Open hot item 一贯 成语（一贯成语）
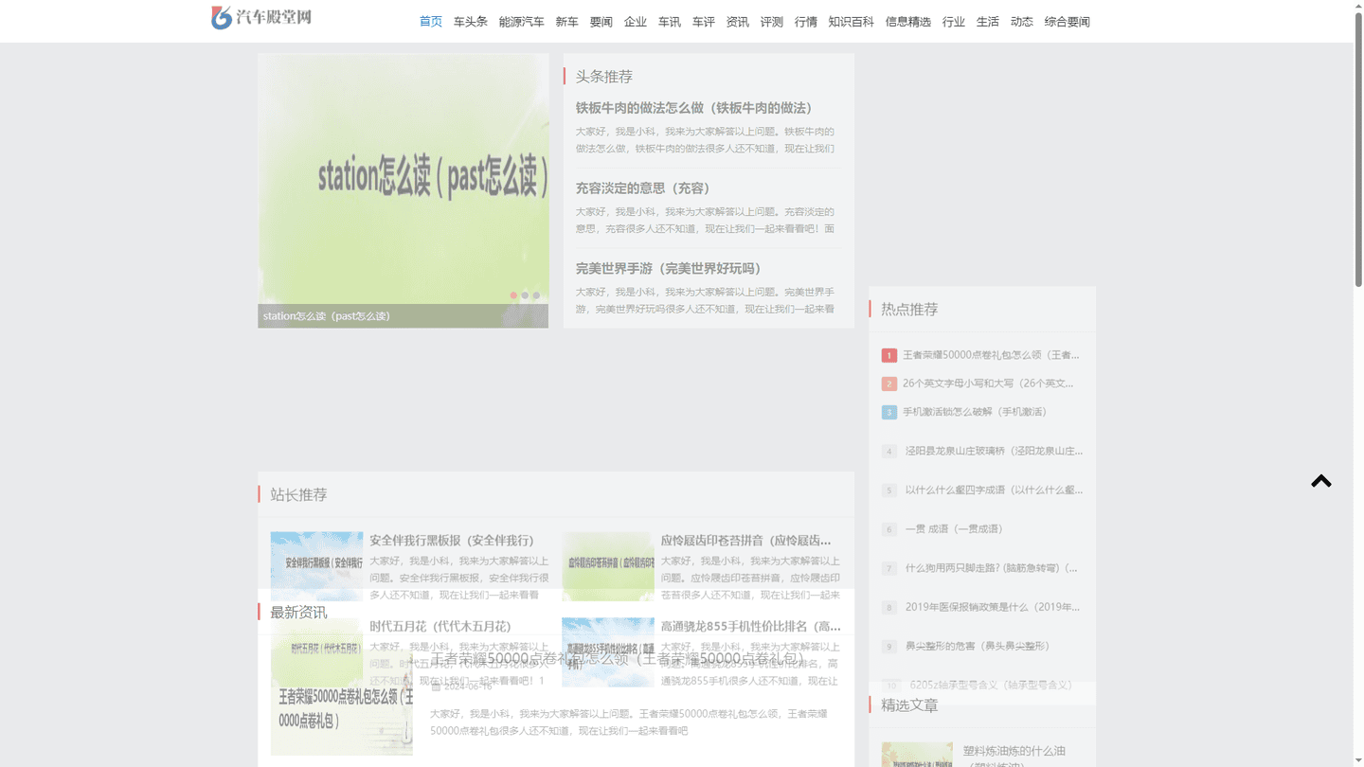 [x=954, y=529]
